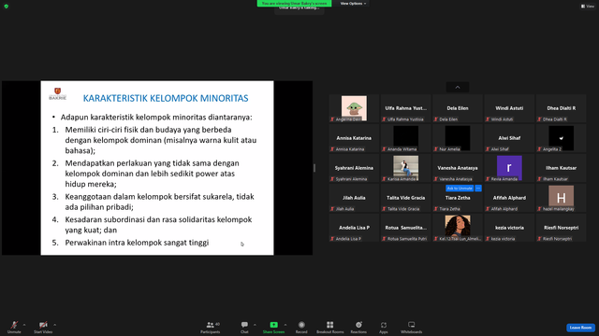Select Karisa Amanda's photo tile

(x=405, y=168)
